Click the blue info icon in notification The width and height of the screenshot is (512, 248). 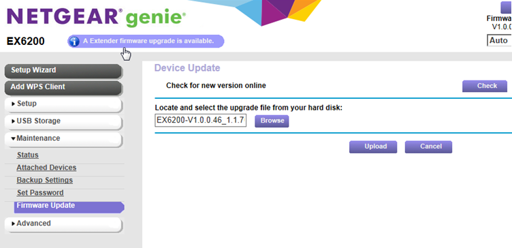(x=74, y=42)
